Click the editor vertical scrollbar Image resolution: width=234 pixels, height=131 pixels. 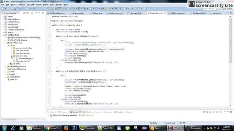click(x=231, y=40)
